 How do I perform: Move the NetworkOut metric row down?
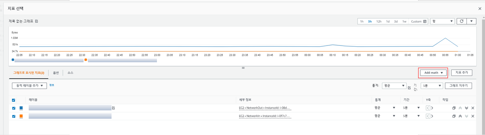[466, 108]
